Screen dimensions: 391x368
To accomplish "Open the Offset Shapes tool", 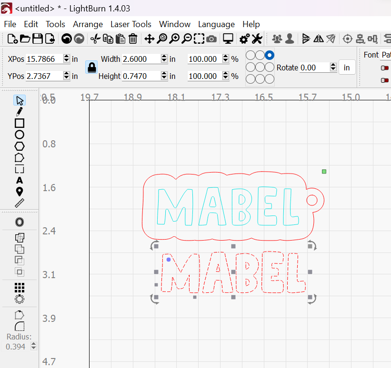I will 20,222.
